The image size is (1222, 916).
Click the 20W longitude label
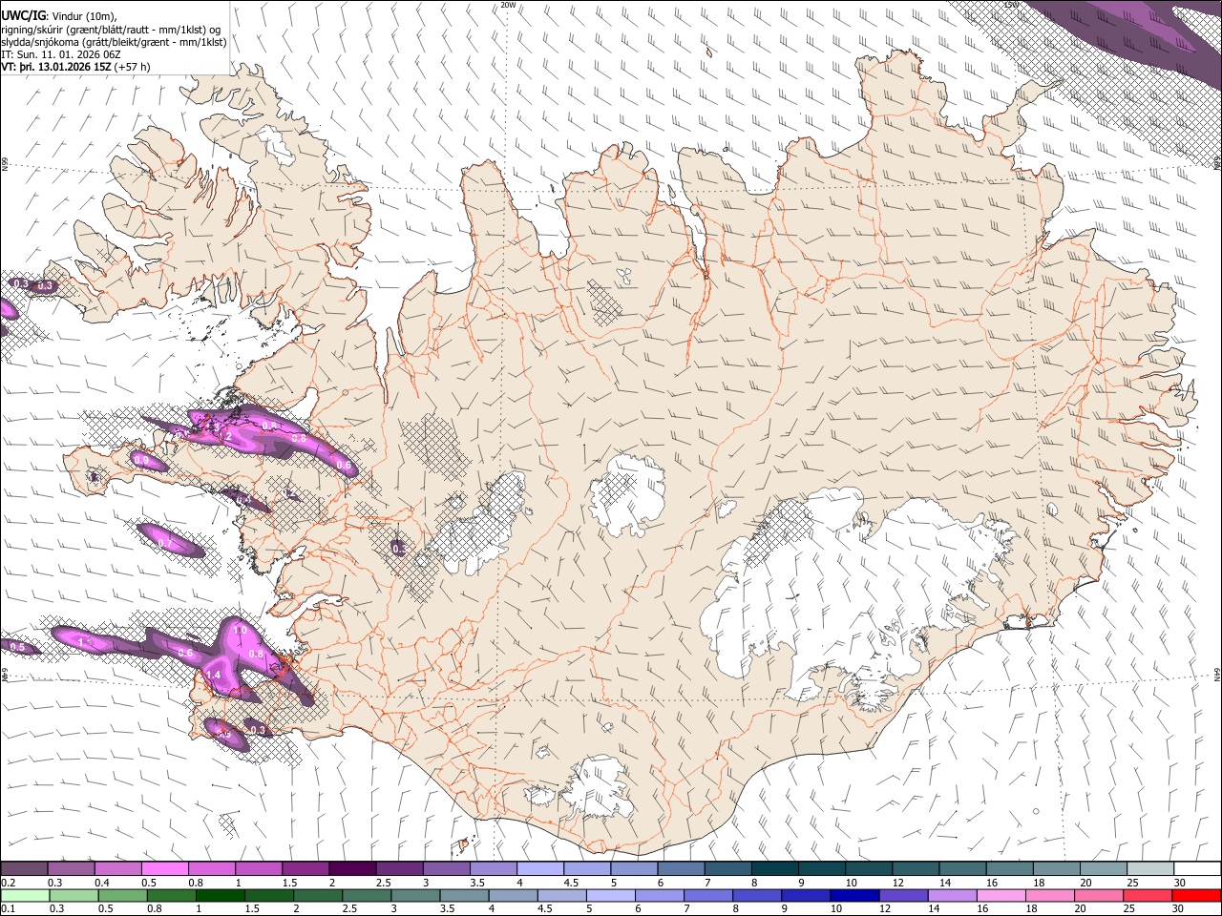tap(509, 5)
